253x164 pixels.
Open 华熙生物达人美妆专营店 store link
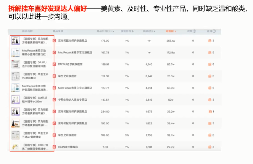pyautogui.click(x=72, y=100)
